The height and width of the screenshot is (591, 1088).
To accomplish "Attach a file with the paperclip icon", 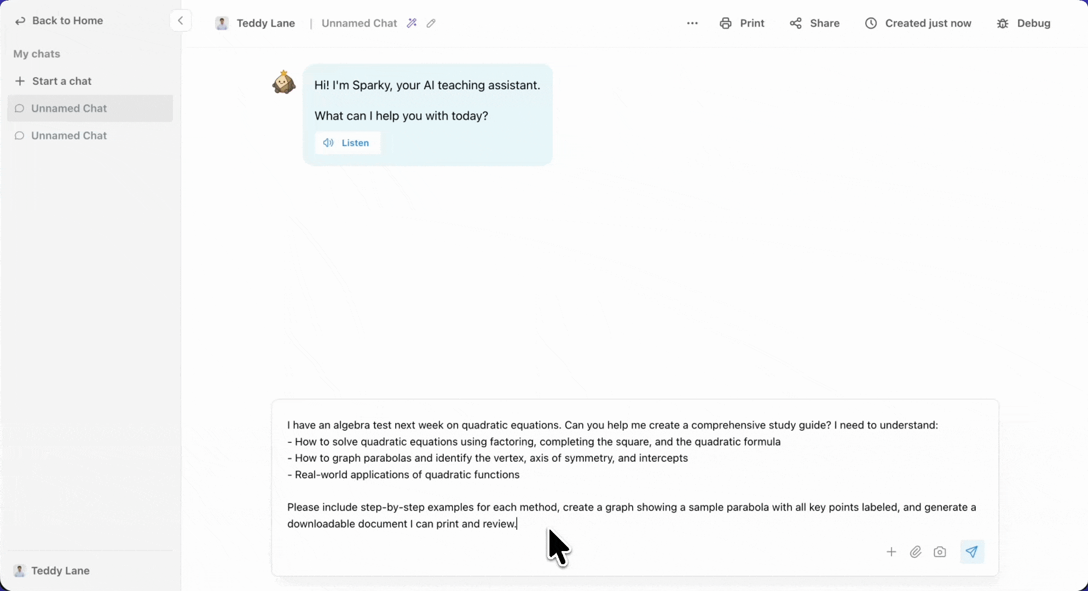I will [916, 552].
